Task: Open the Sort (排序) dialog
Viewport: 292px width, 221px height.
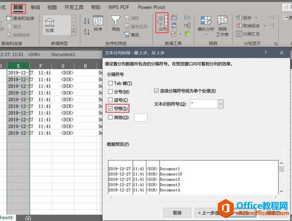Action: (x=98, y=23)
